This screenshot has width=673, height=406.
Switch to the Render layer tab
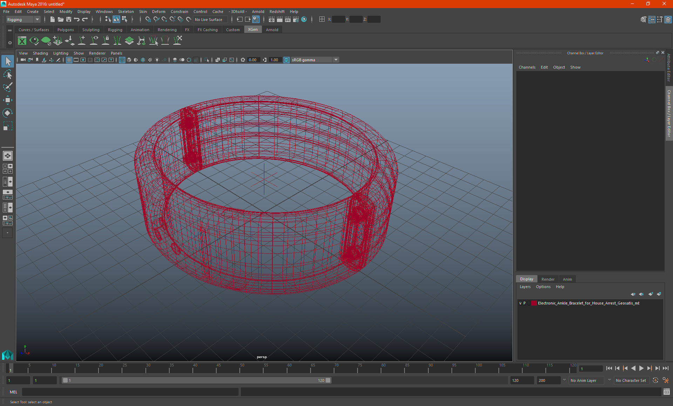pyautogui.click(x=548, y=279)
